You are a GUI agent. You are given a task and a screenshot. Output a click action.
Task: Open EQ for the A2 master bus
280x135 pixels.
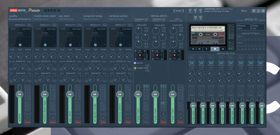click(x=201, y=91)
